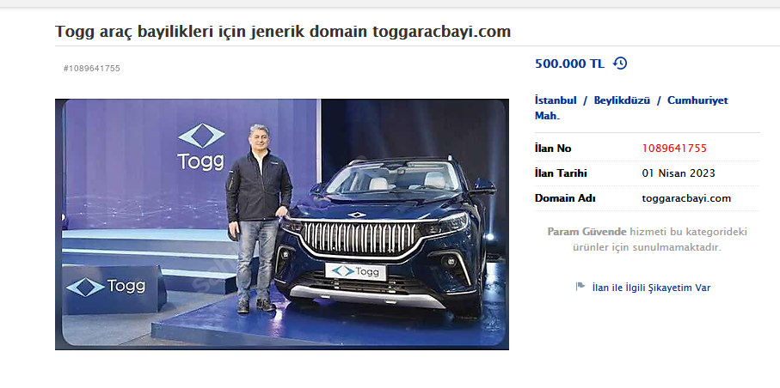Open the İstanbul location link
This screenshot has width=780, height=388.
pos(556,100)
